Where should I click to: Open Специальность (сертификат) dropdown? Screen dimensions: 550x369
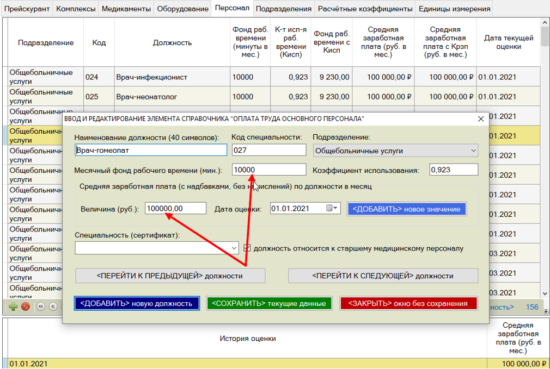point(234,248)
